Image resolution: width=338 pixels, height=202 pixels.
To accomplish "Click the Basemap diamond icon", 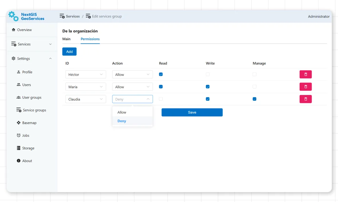I will [x=19, y=123].
